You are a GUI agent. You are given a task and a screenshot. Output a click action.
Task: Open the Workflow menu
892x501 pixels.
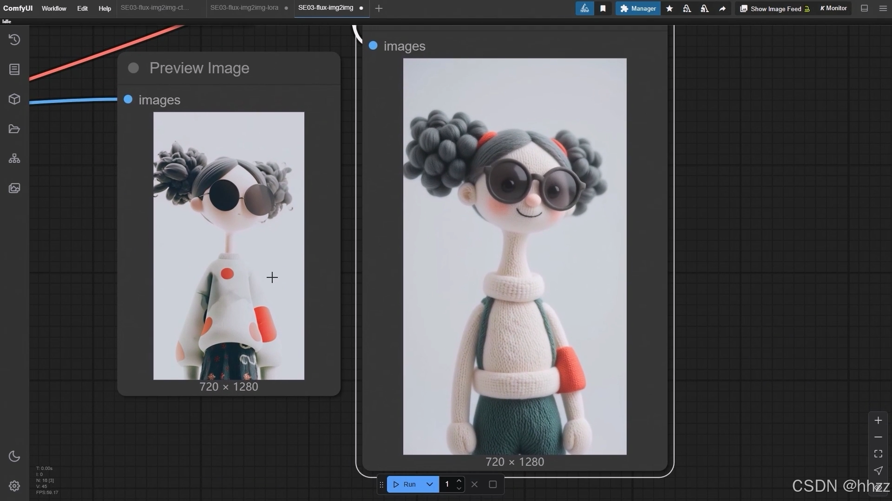(54, 8)
